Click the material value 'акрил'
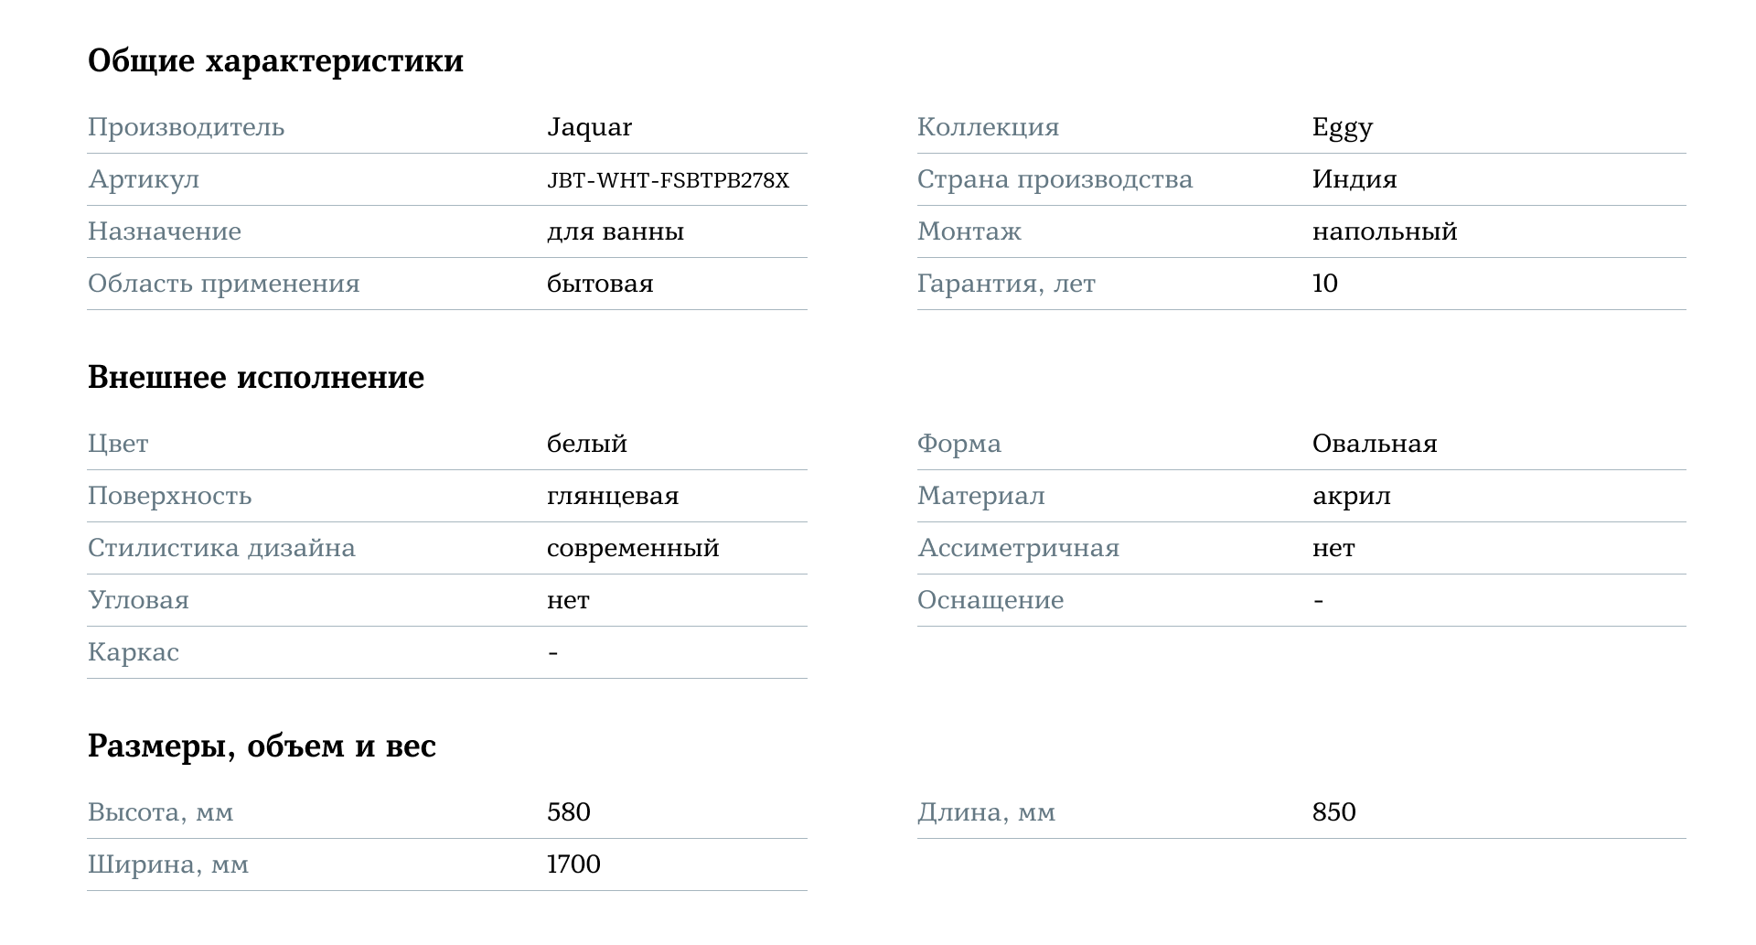Viewport: 1756px width, 945px height. point(1351,496)
